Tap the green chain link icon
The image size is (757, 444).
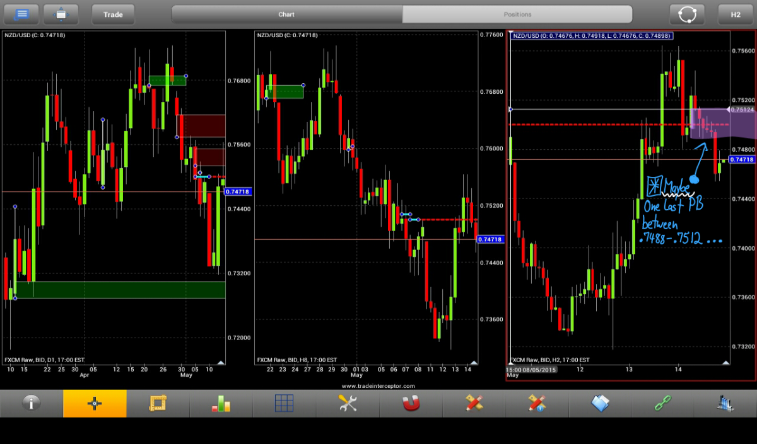coord(663,403)
